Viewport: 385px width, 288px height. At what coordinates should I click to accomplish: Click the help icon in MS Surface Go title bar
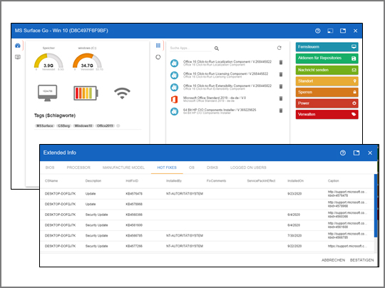[318, 31]
